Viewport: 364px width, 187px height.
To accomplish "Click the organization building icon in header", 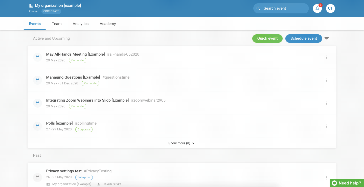I will pos(31,6).
